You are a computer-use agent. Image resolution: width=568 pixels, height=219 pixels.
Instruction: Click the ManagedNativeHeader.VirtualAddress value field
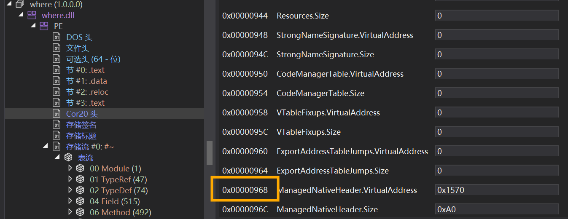point(497,190)
